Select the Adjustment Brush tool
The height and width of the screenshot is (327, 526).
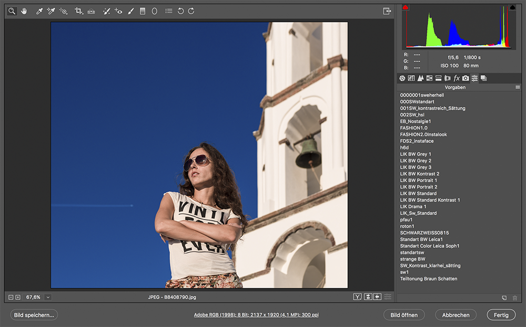131,11
